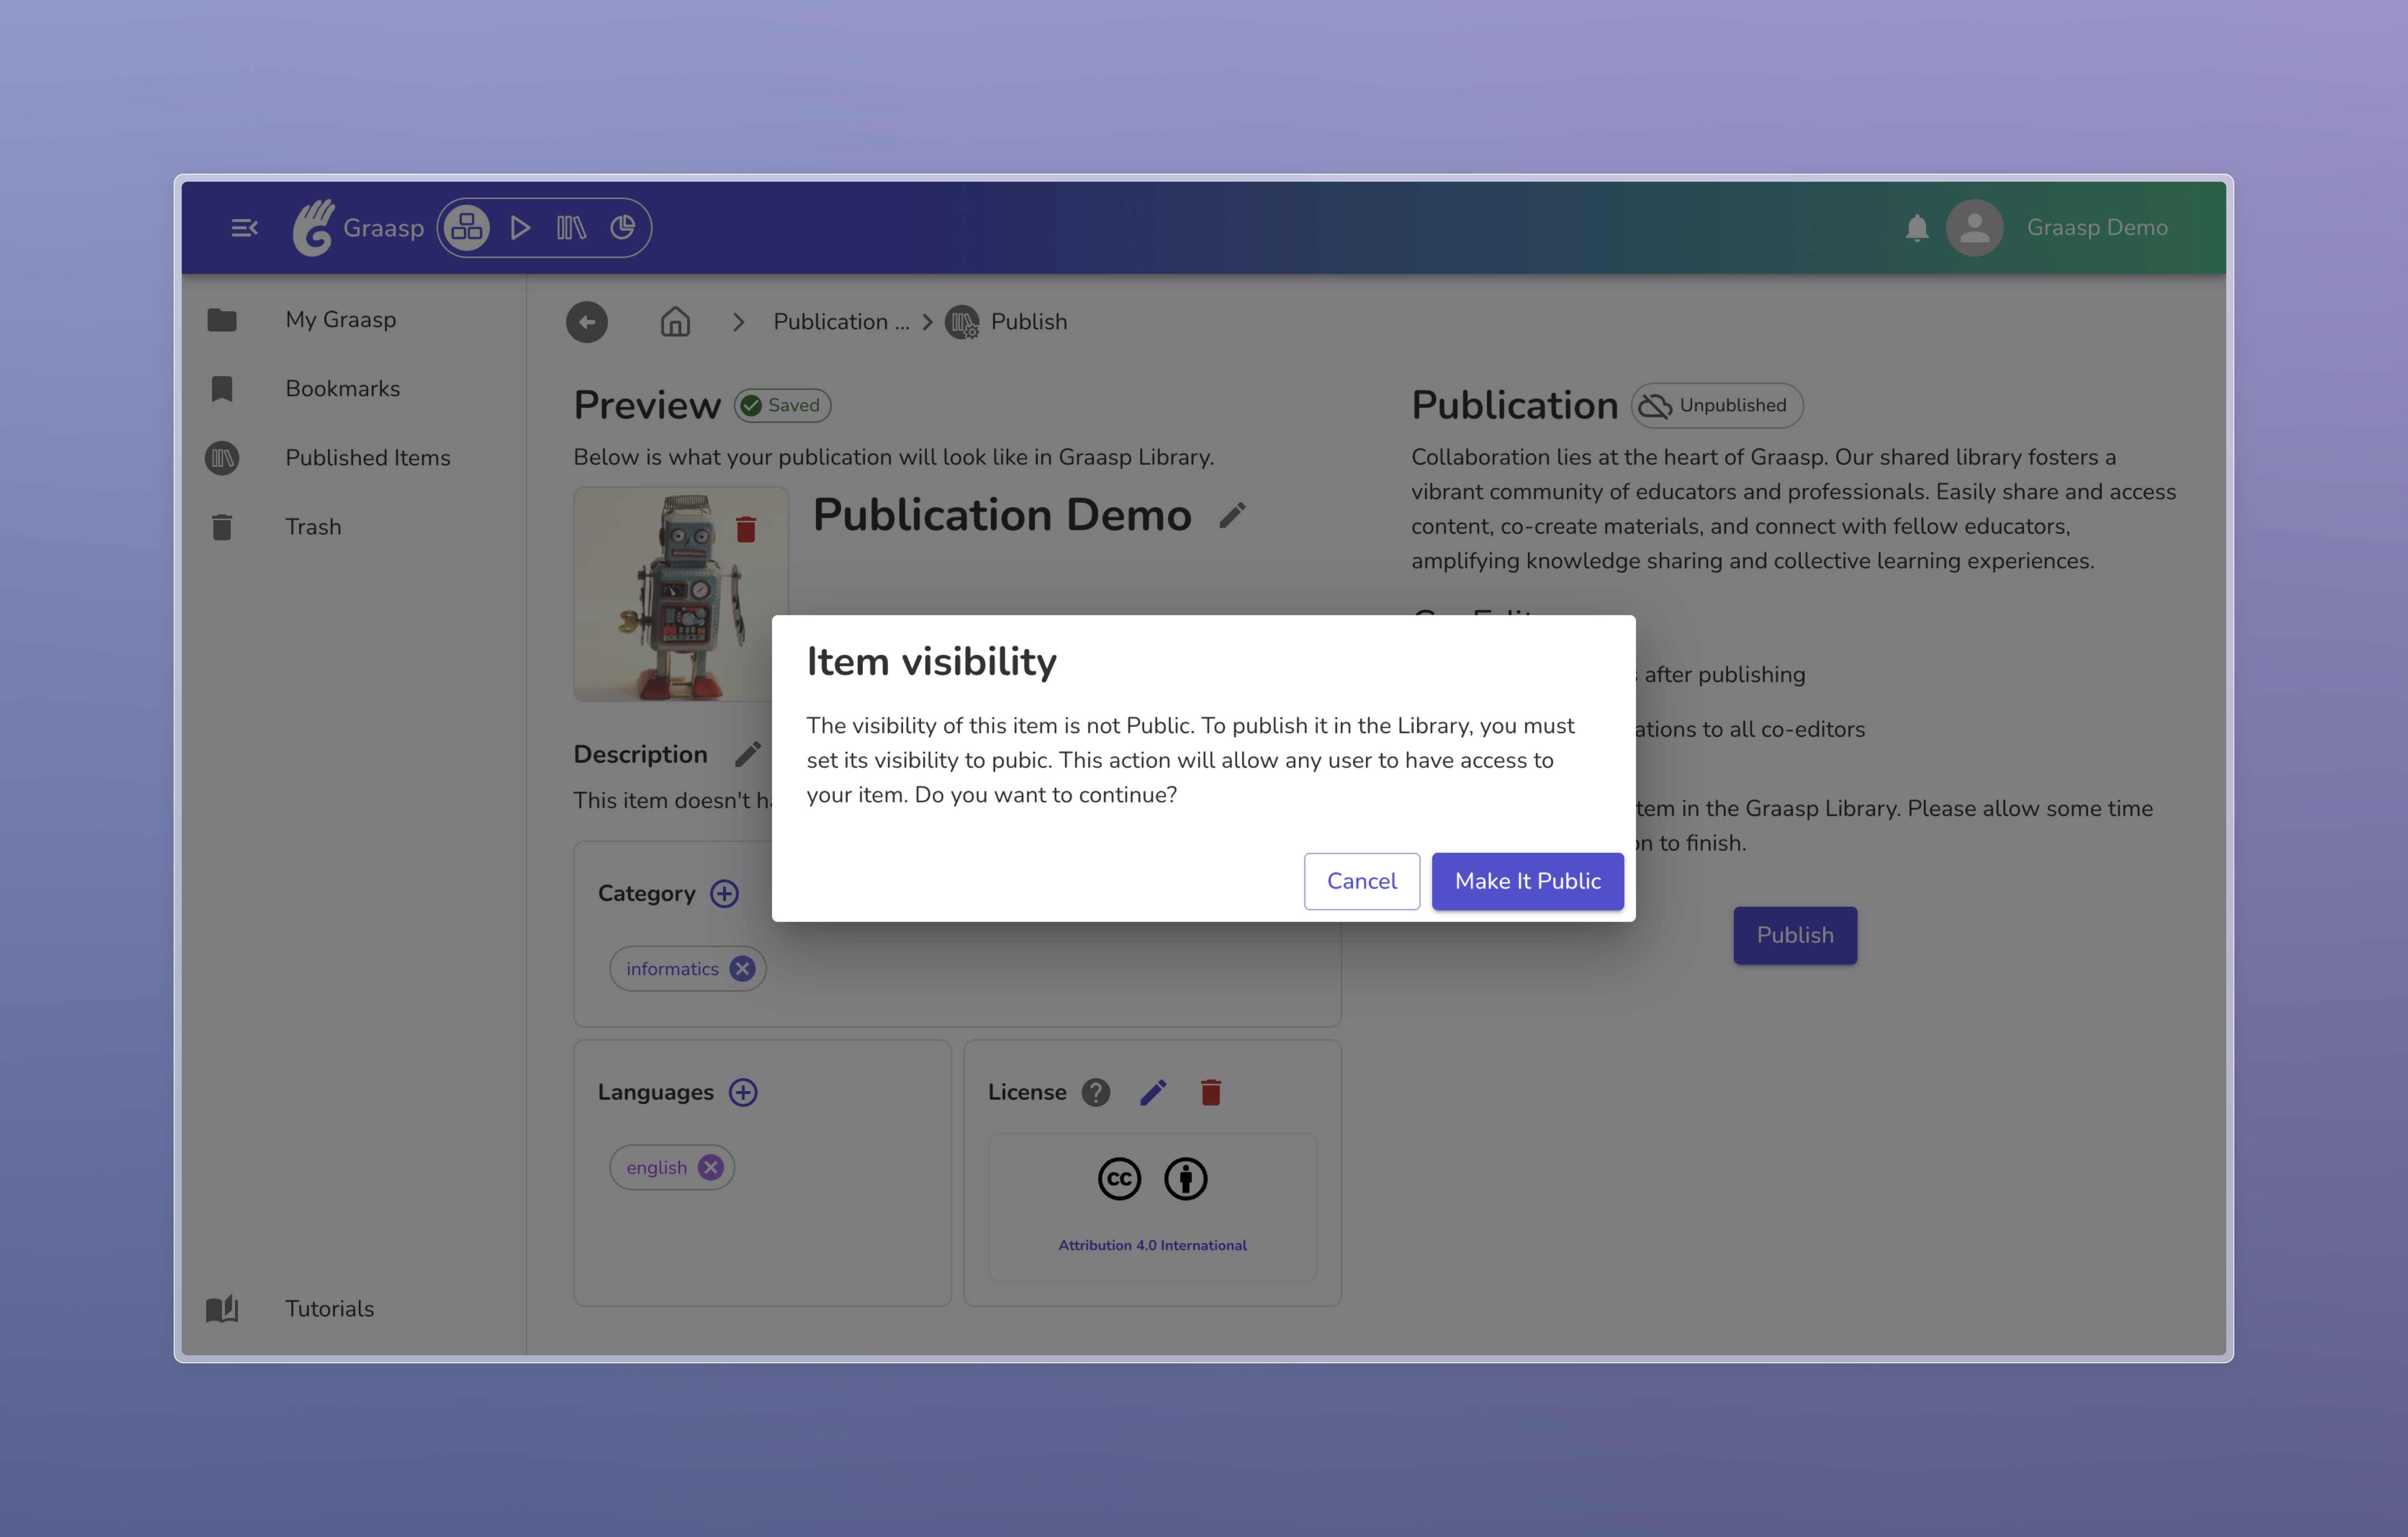Open the Library platform icon
2408x1537 pixels.
[571, 228]
